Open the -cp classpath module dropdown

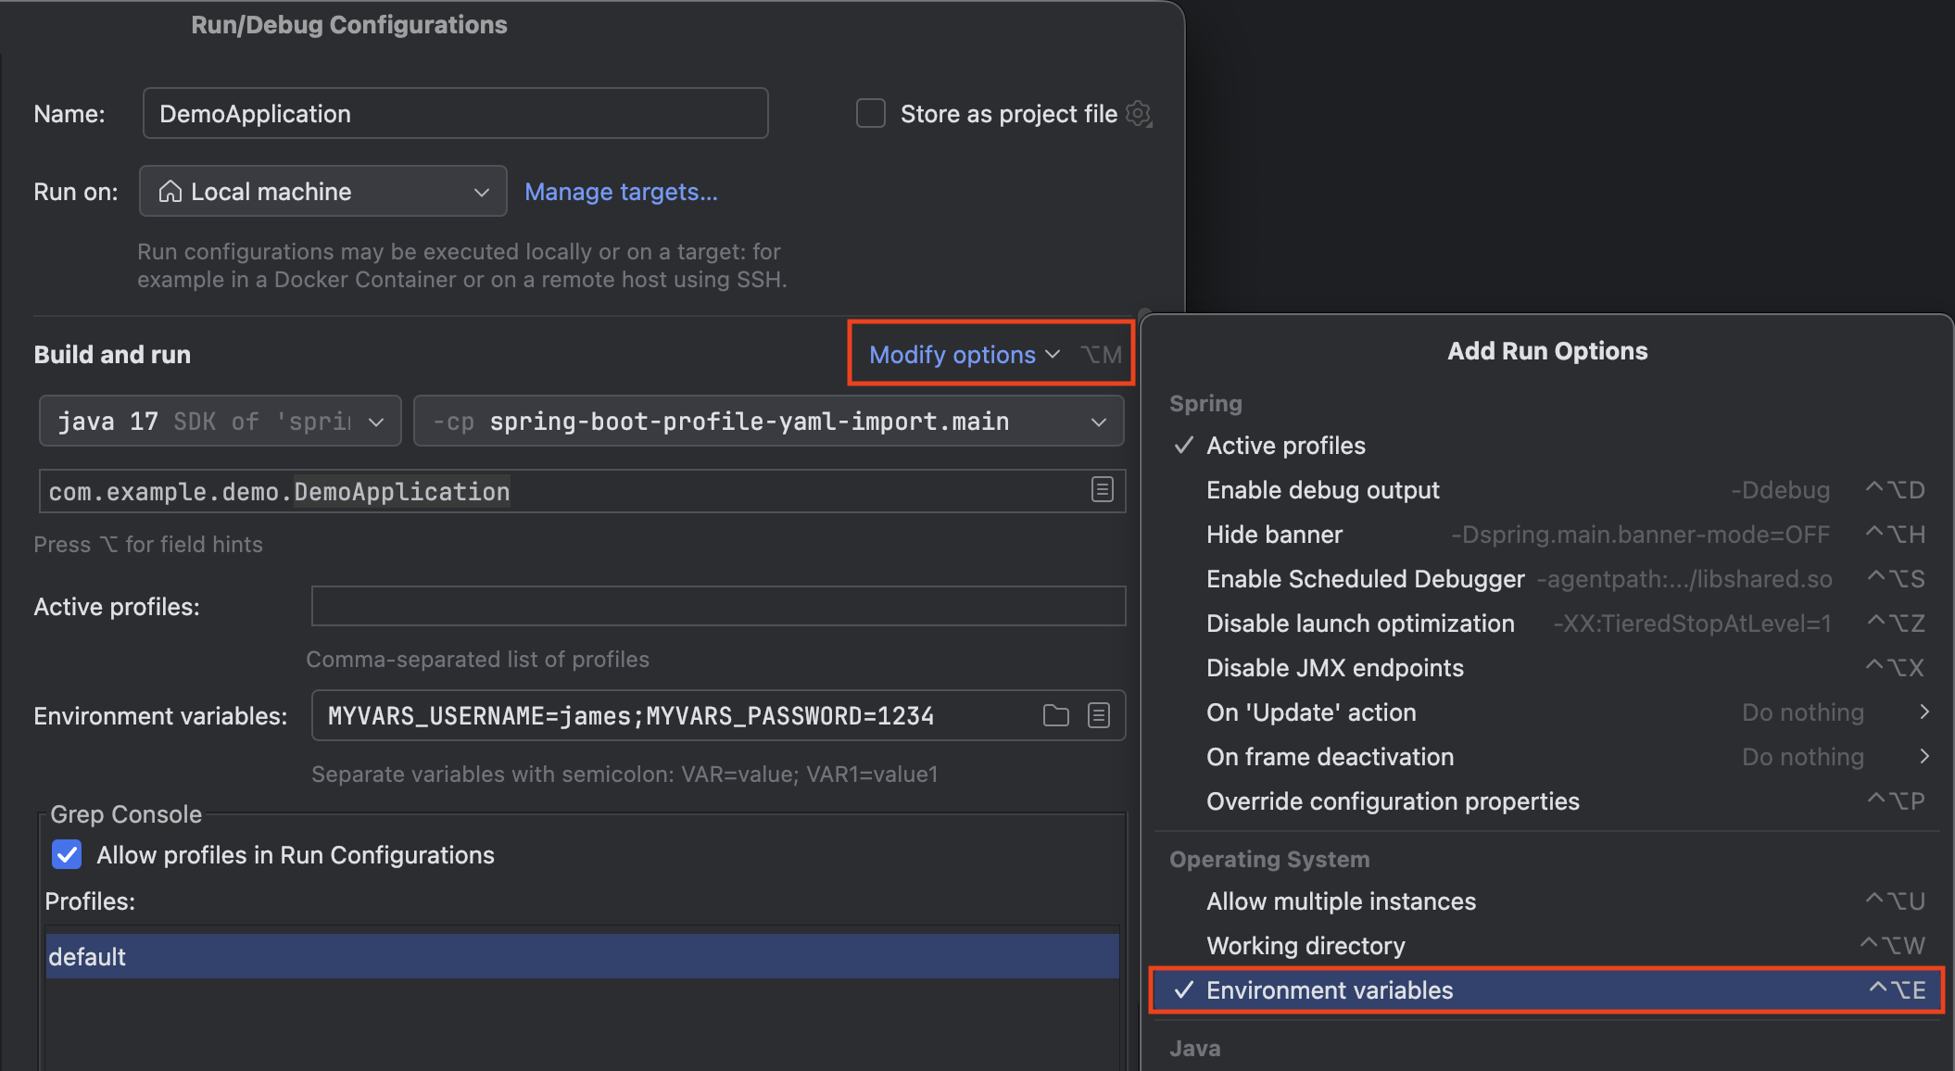pyautogui.click(x=768, y=422)
